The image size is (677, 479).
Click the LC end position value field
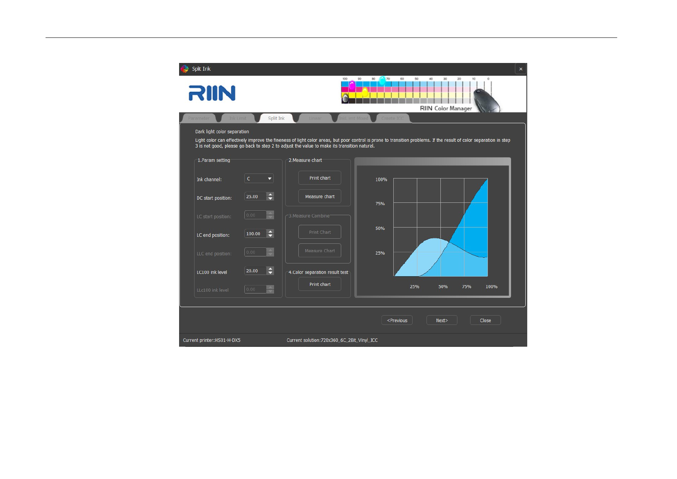click(x=255, y=234)
